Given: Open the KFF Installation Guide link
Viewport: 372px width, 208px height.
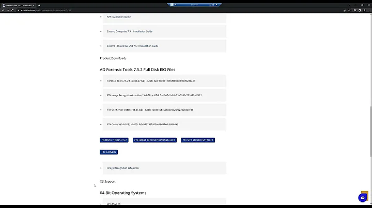Looking at the screenshot, I should coord(119,17).
